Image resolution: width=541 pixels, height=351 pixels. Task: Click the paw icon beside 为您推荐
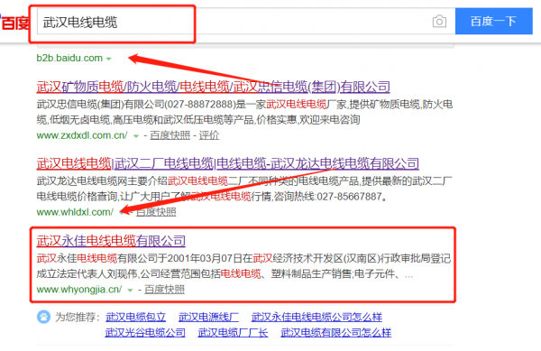pyautogui.click(x=44, y=317)
